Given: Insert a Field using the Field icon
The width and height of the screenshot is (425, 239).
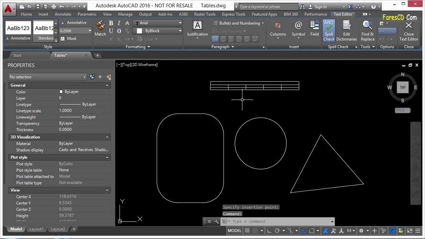Looking at the screenshot, I should click(314, 29).
